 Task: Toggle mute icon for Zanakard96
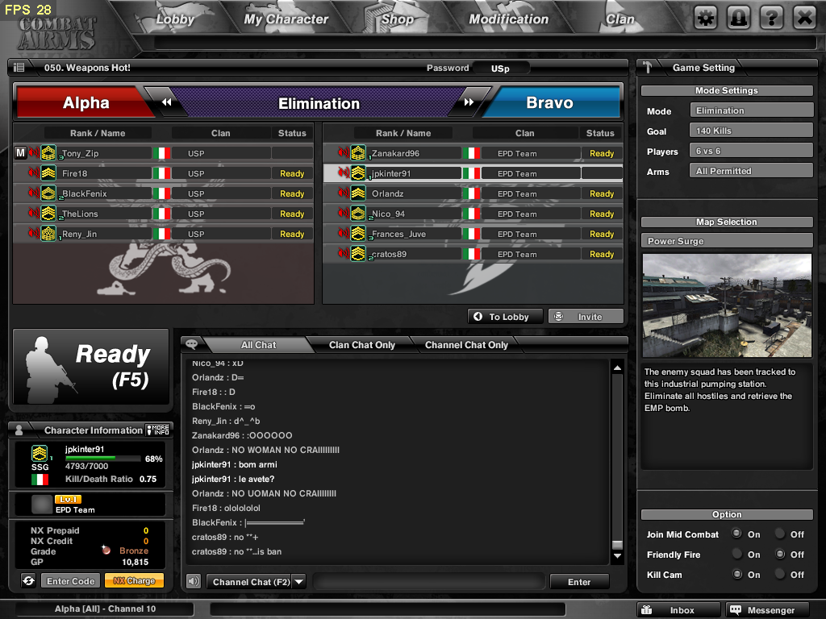344,153
